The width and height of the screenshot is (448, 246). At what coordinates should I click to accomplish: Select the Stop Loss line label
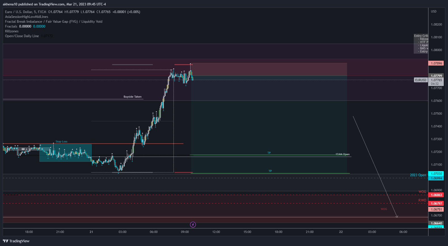(62, 142)
